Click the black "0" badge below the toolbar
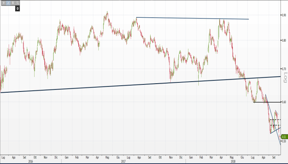288x164 pixels. [x=18, y=8]
